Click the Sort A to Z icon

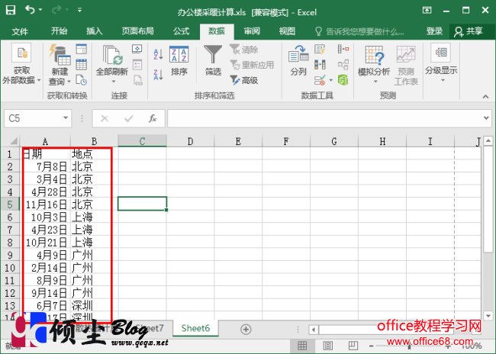pos(158,54)
